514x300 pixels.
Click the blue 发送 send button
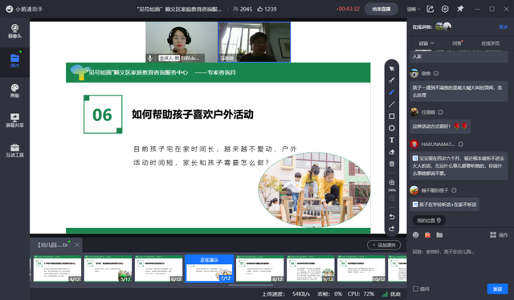click(498, 289)
